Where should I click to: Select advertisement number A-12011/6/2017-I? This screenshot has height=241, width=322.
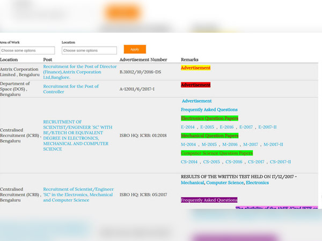tap(137, 89)
